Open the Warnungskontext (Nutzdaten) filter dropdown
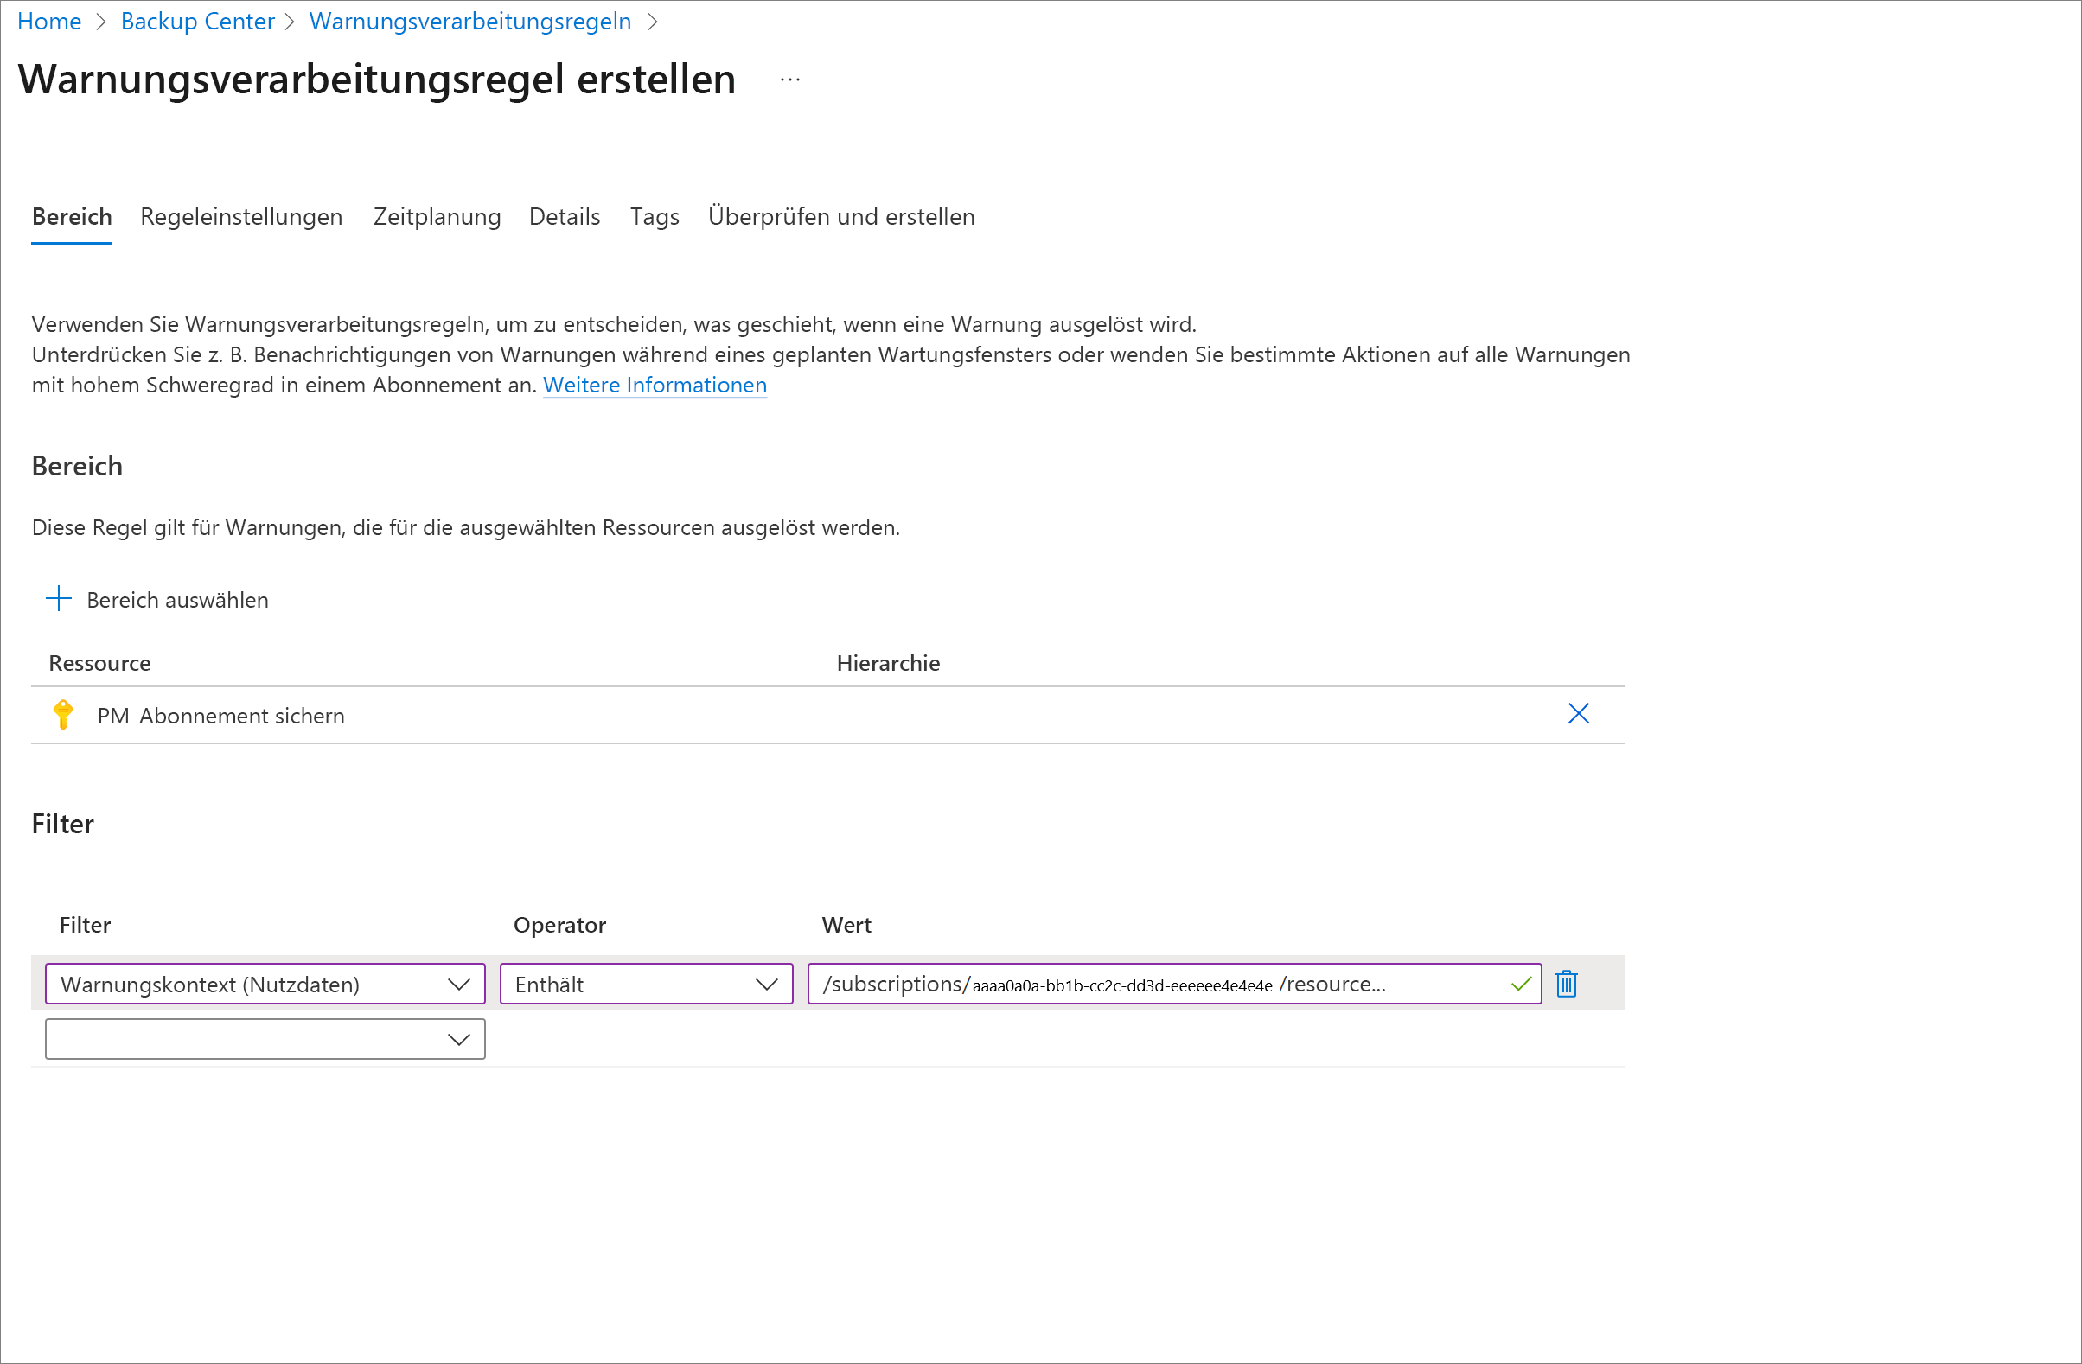2082x1364 pixels. tap(265, 984)
